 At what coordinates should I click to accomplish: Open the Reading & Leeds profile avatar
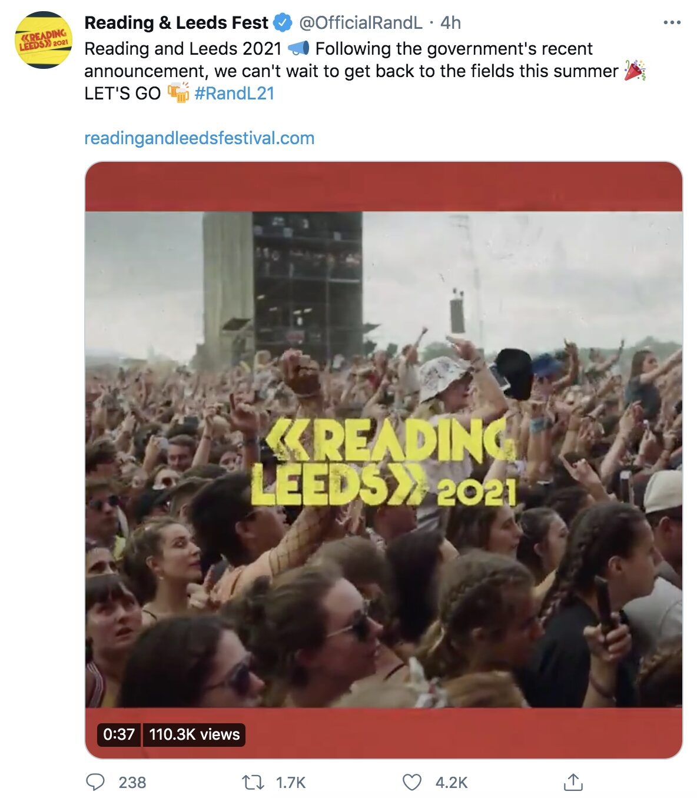pos(44,40)
